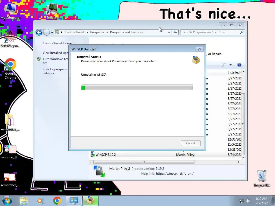Open the https://winscp.net/forum/ help link

click(x=175, y=174)
